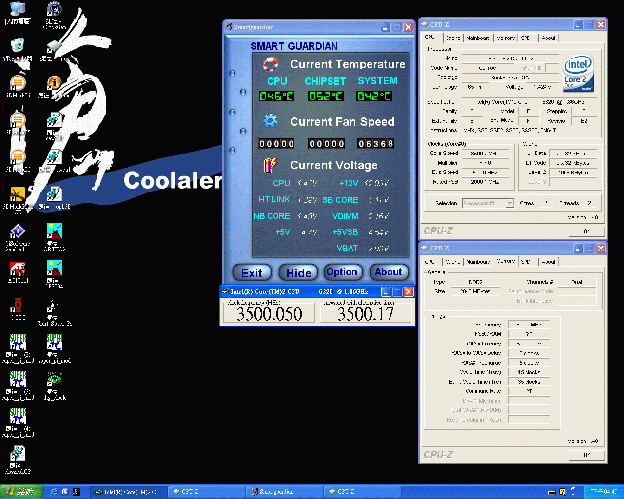Click the Hide button in Smart Guardian
Screen dimensions: 624x499
[x=298, y=273]
